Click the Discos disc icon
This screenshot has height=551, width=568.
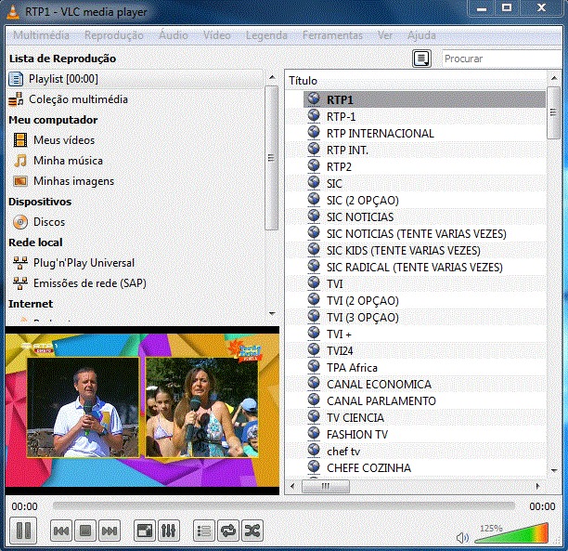pyautogui.click(x=20, y=222)
